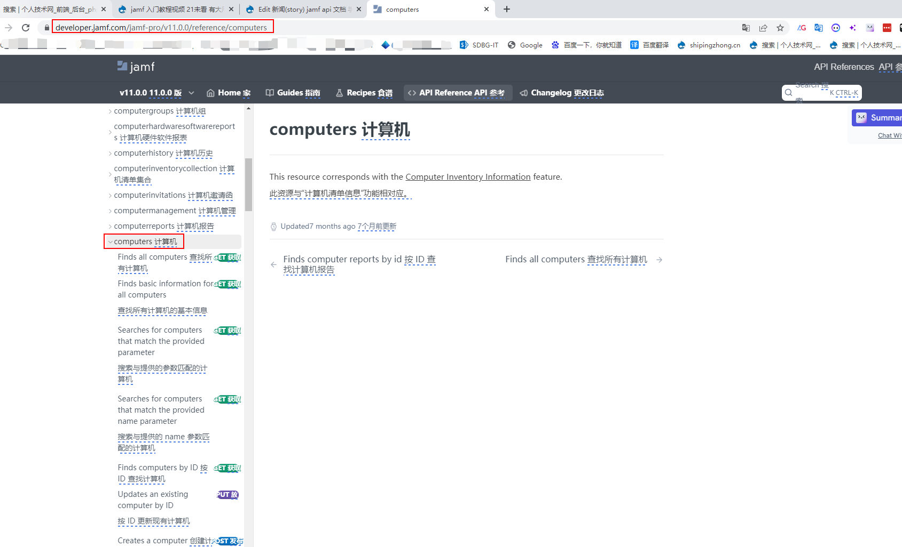Click the sidebar scroll up arrow

pyautogui.click(x=248, y=108)
